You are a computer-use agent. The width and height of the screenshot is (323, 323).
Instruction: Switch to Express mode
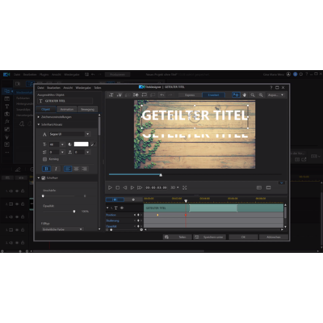pos(190,95)
